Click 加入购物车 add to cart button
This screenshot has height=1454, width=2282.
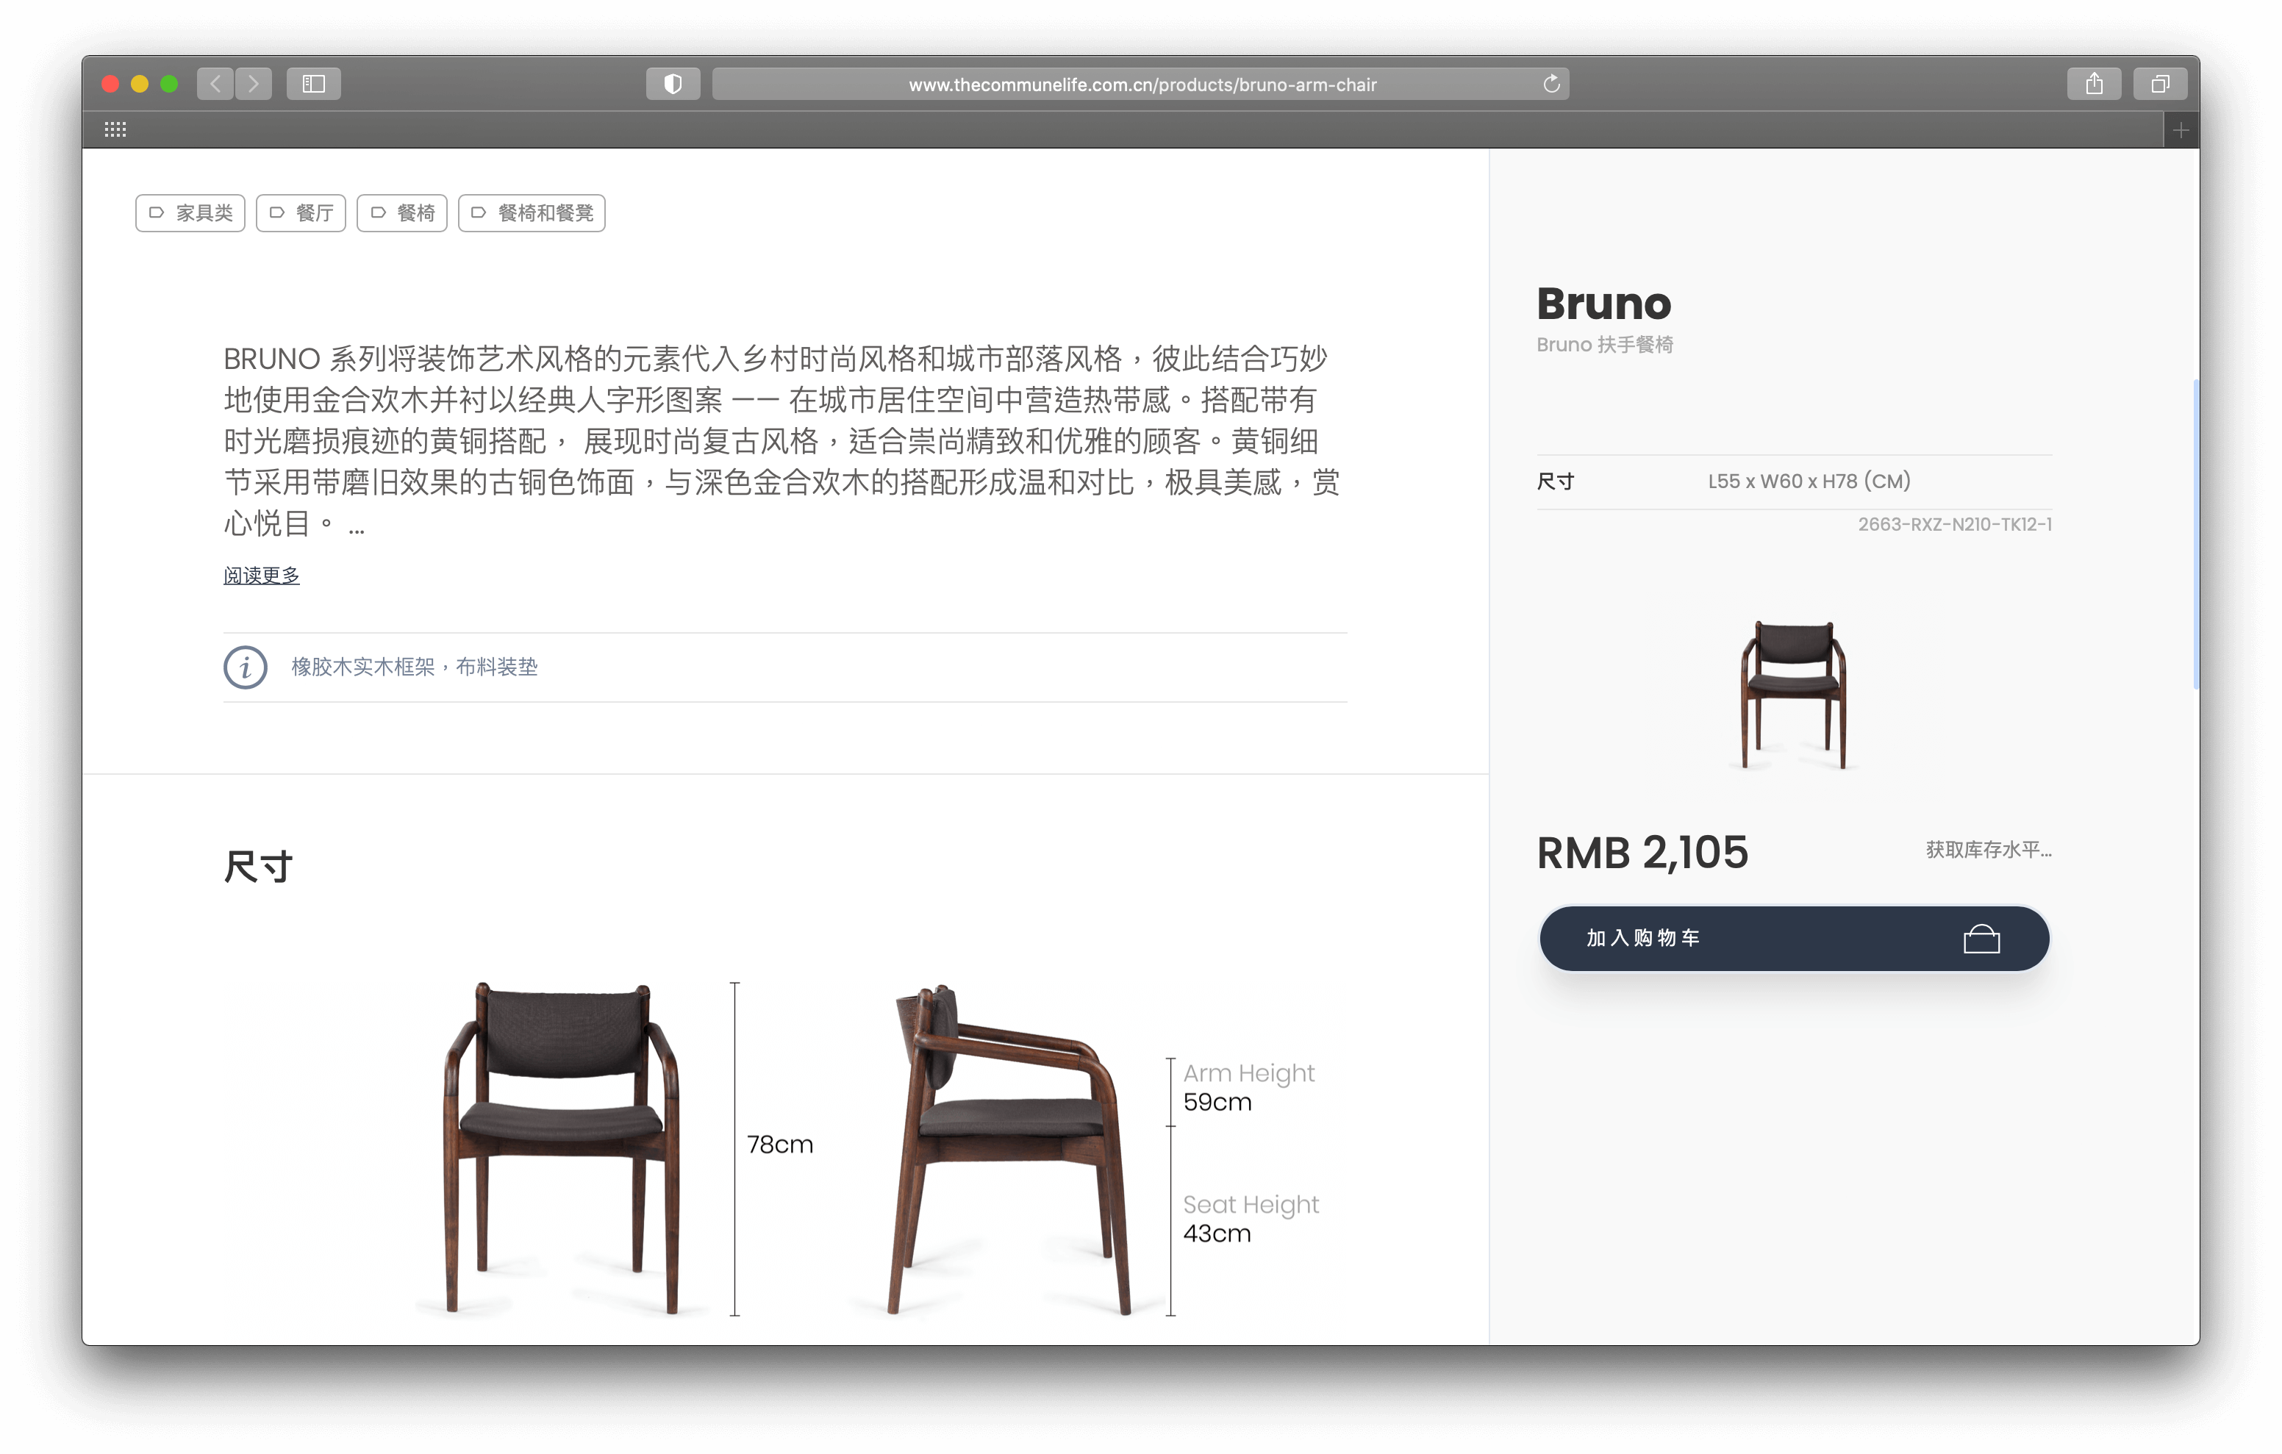[1794, 939]
